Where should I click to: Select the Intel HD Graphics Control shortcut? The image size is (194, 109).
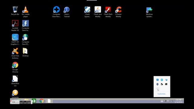click(15, 39)
